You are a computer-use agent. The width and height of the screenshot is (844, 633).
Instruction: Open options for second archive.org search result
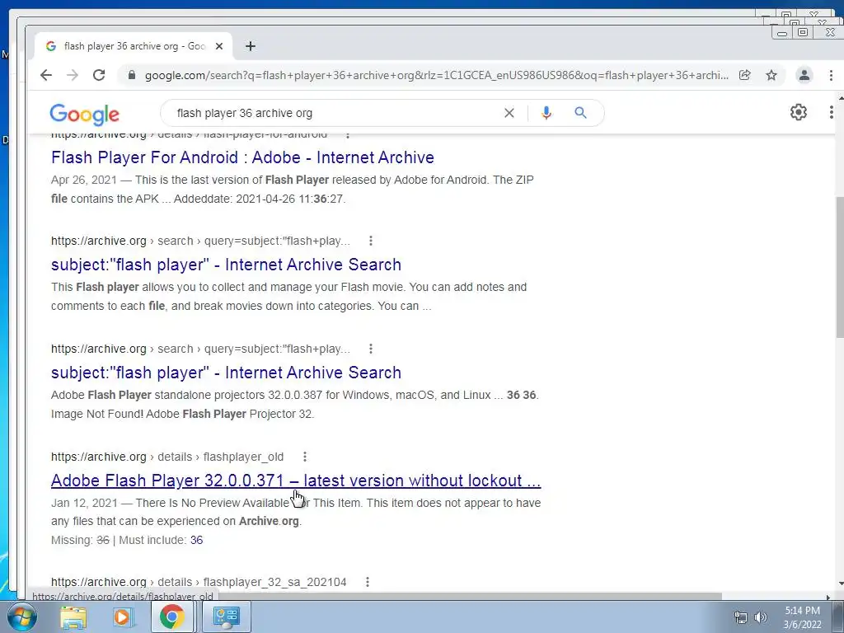coord(371,349)
